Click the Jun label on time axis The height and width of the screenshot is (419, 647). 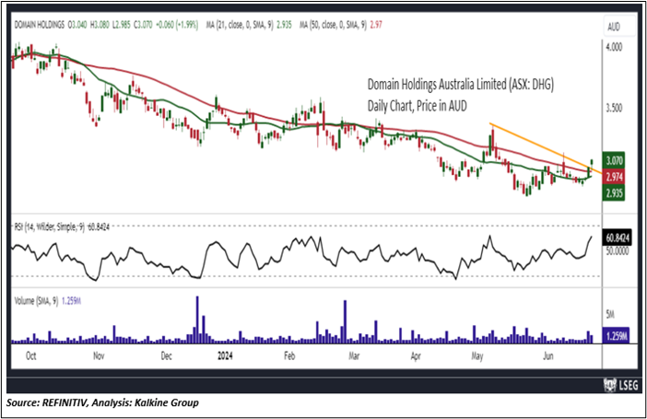pyautogui.click(x=547, y=355)
